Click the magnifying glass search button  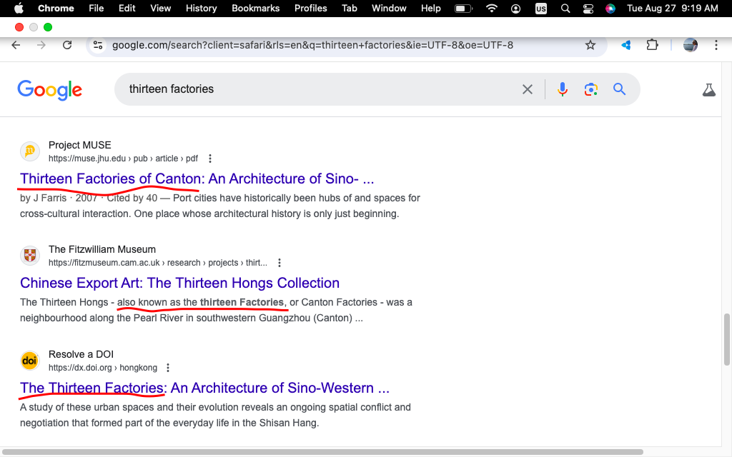(x=619, y=89)
